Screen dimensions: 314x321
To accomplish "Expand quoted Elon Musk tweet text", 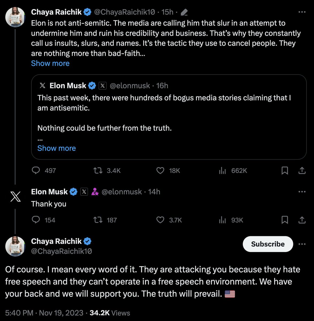I will 56,148.
